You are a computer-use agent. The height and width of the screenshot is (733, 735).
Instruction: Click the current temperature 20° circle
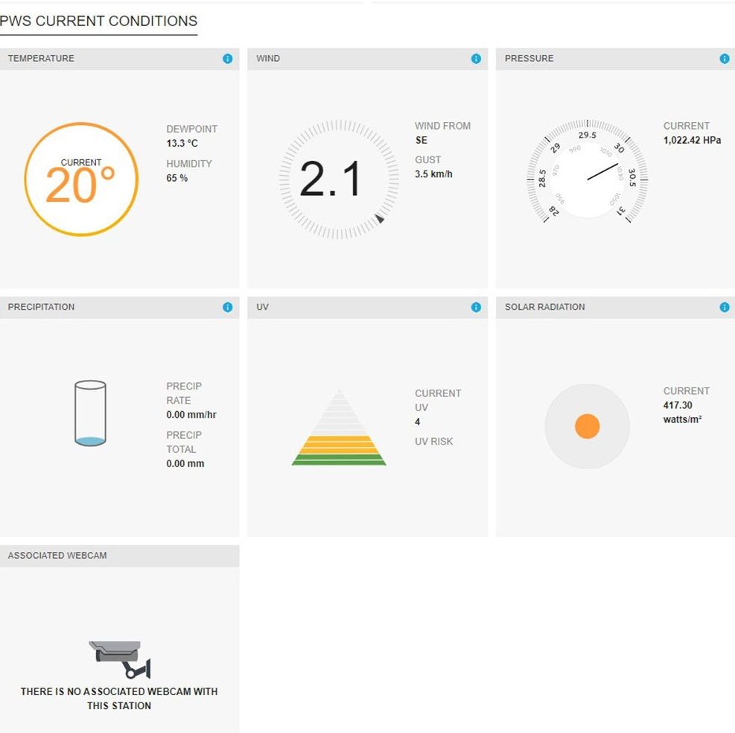click(x=81, y=179)
